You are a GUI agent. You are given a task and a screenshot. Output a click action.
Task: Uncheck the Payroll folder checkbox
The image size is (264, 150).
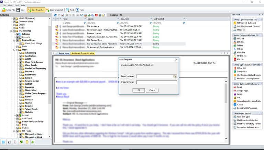point(21,97)
